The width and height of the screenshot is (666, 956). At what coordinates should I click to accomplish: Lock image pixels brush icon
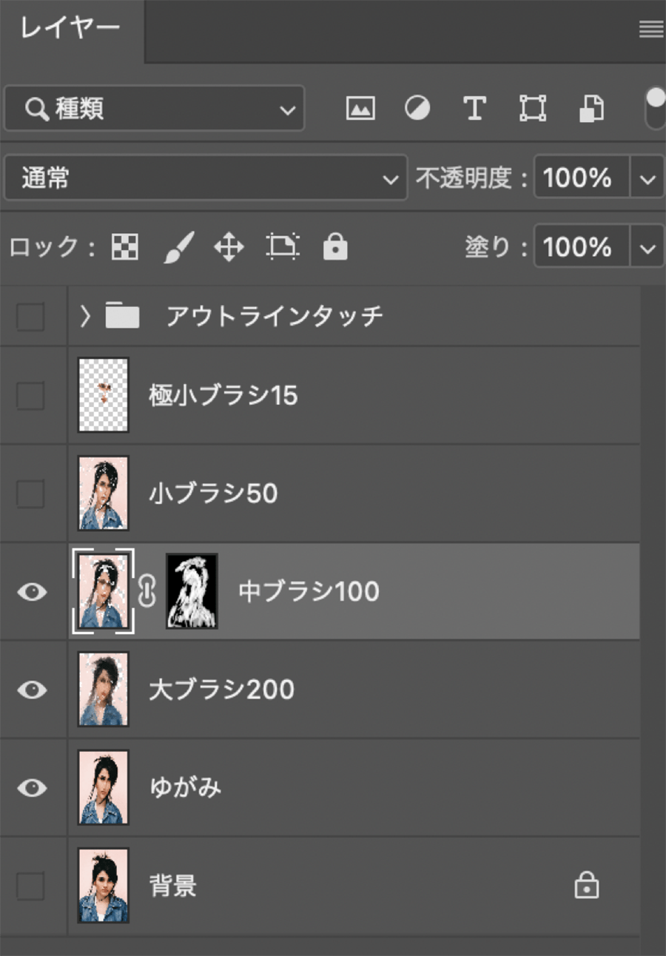[x=178, y=246]
